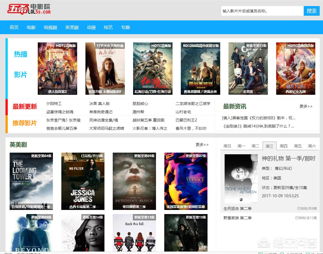This screenshot has height=254, width=323.
Task: Open 生死狙击 第二季 in schedule list
Action: [x=238, y=209]
